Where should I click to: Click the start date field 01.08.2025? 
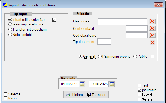click(x=70, y=84)
